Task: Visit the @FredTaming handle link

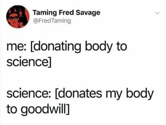Action: pos(52,21)
